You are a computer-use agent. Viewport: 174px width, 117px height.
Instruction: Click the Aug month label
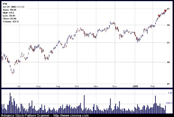tap(38, 86)
